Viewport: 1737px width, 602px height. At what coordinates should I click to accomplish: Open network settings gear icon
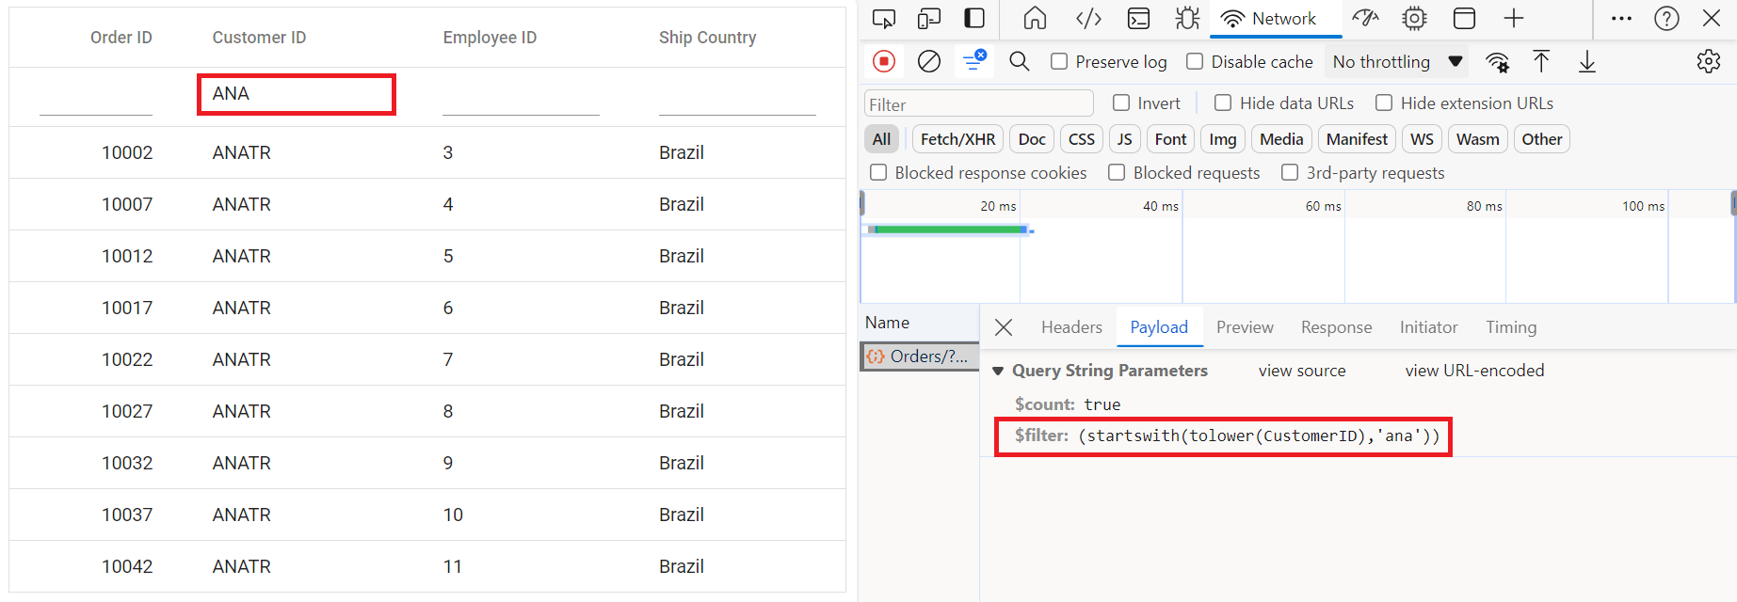pyautogui.click(x=1708, y=61)
